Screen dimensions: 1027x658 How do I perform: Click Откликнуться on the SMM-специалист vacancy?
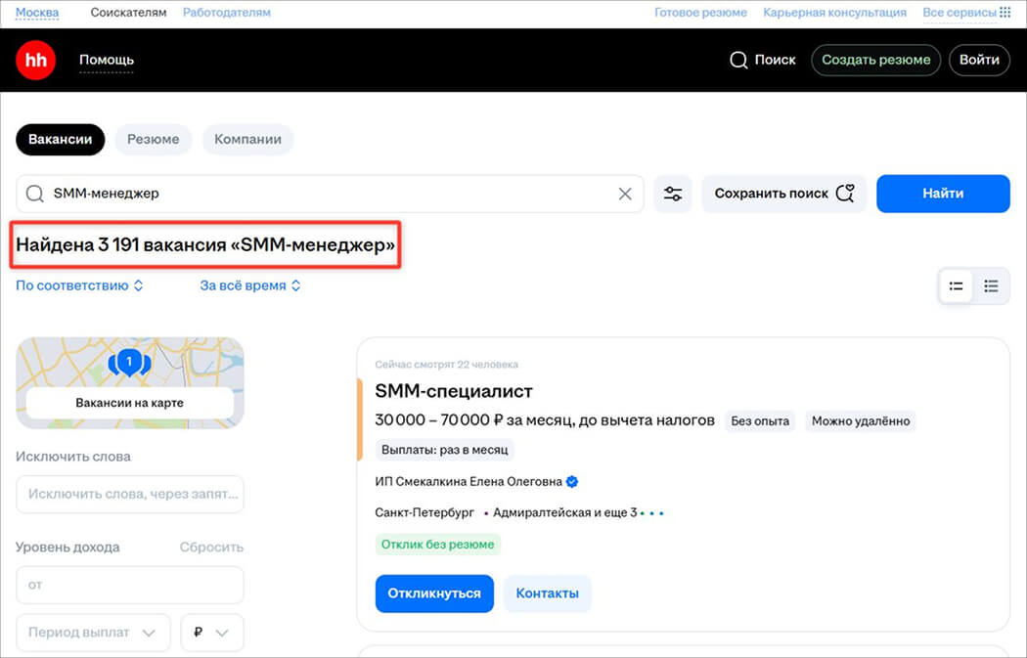click(x=434, y=593)
